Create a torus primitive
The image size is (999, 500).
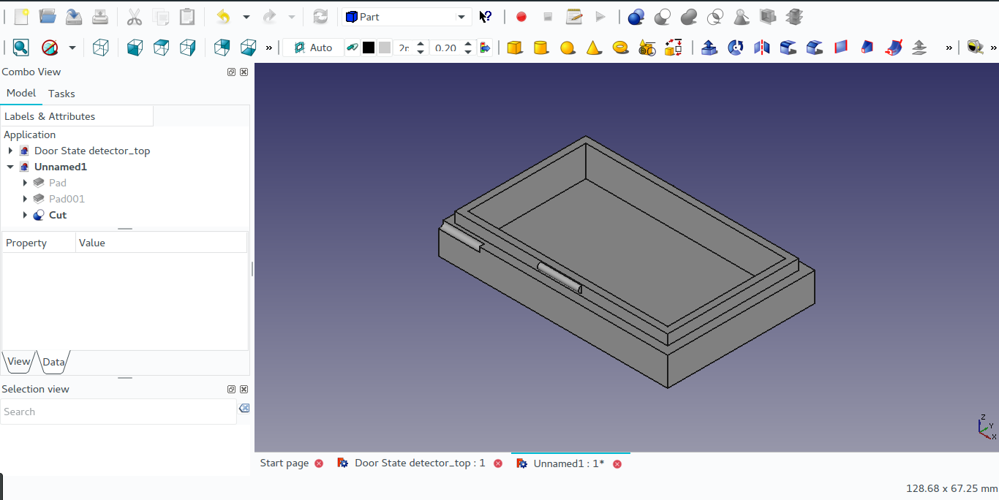point(620,48)
